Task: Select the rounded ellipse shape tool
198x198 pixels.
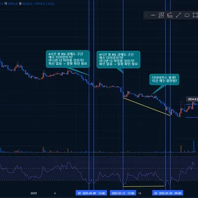Action: tap(187, 15)
